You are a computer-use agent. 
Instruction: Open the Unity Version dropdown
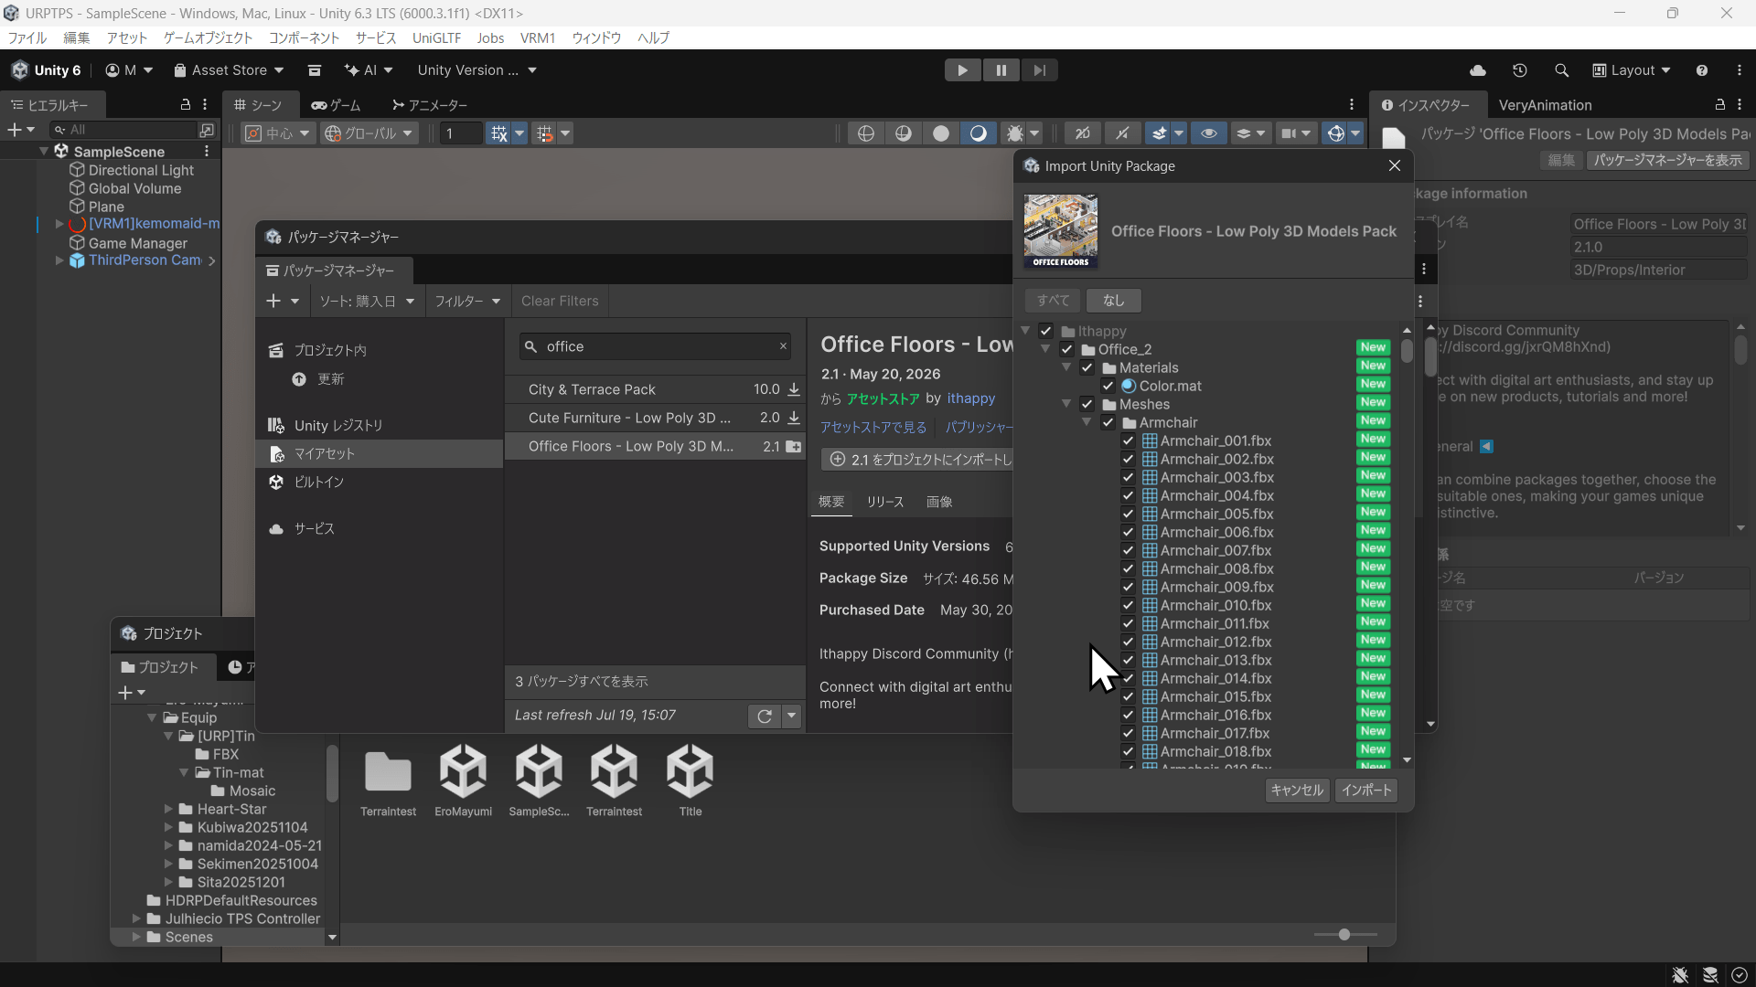click(476, 70)
